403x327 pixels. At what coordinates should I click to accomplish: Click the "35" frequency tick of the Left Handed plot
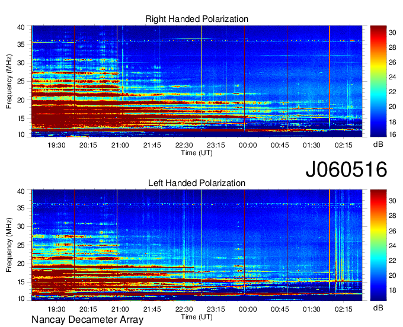(x=21, y=208)
